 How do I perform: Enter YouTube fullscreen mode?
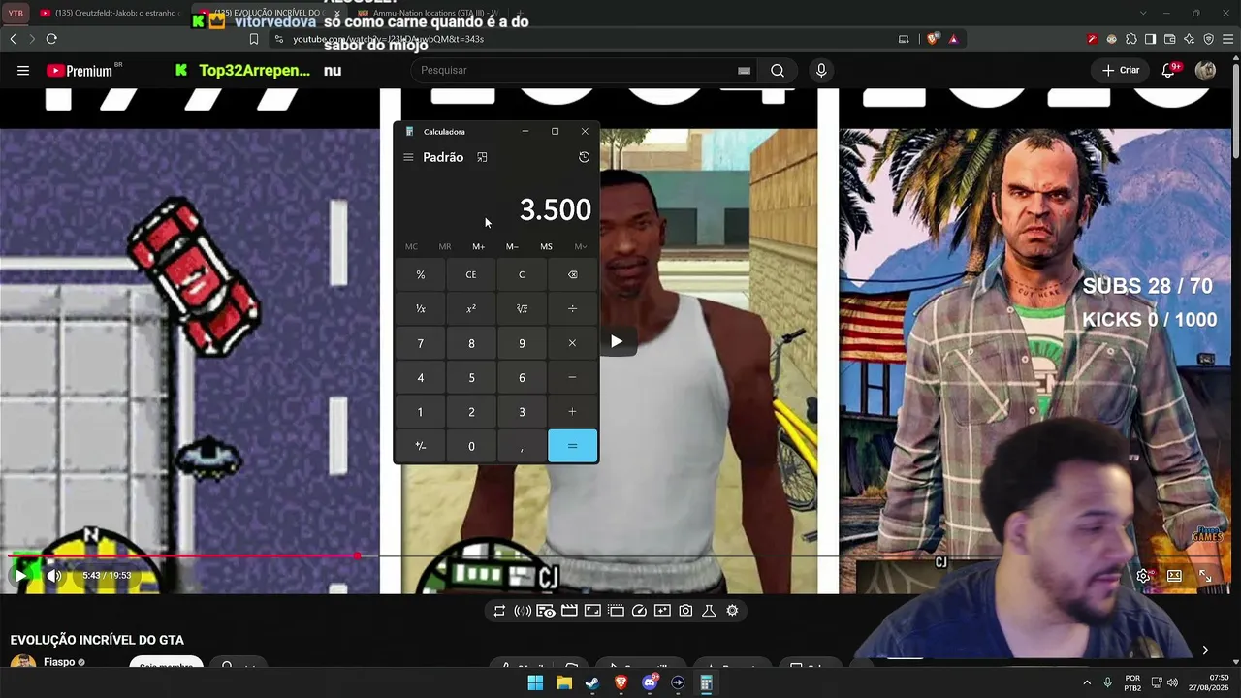click(1205, 575)
